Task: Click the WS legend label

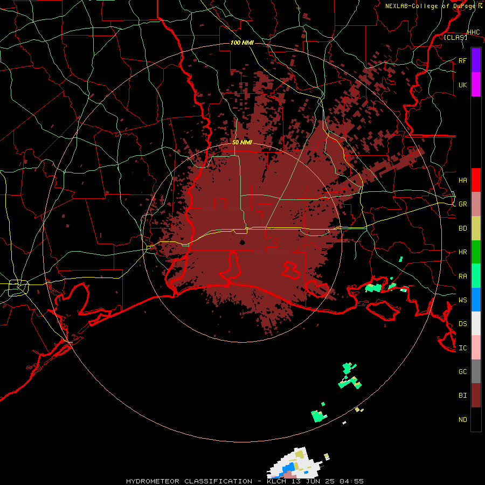Action: (x=462, y=300)
